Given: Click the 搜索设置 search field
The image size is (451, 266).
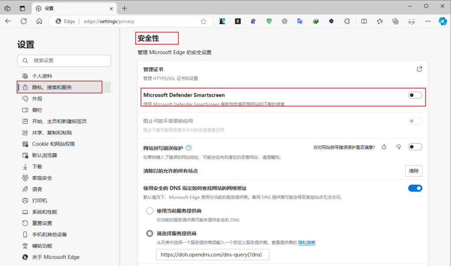Looking at the screenshot, I should click(x=64, y=61).
